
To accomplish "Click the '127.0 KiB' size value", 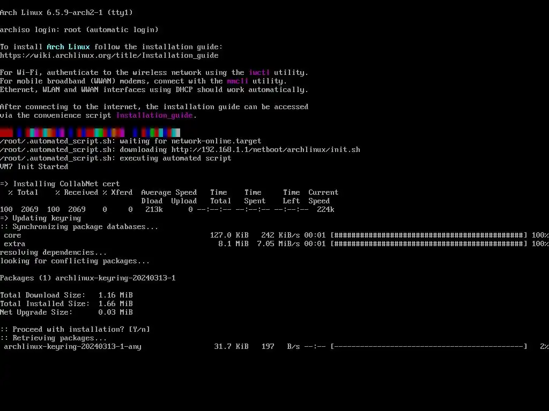I will [x=229, y=235].
